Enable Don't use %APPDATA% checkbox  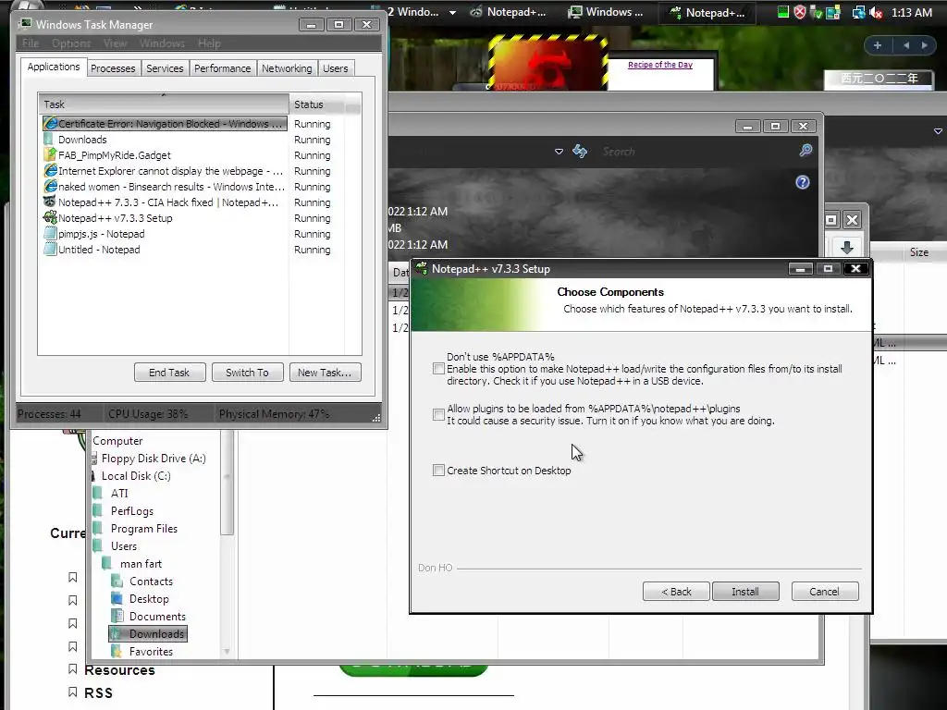click(439, 369)
